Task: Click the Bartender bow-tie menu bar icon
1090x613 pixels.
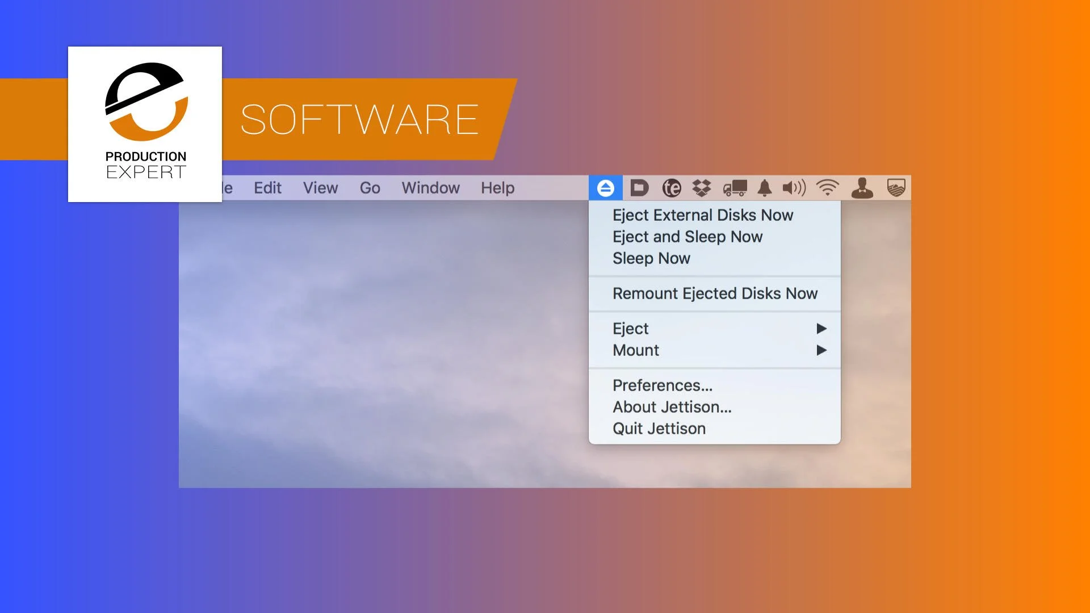Action: click(x=863, y=187)
